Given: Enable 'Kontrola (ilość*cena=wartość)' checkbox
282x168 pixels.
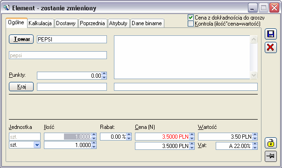Looking at the screenshot, I should 190,23.
